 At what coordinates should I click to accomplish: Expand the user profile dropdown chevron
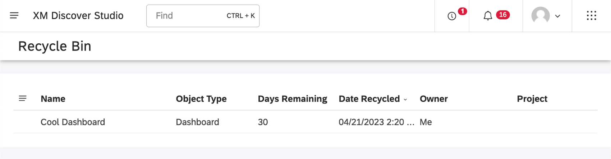click(558, 16)
